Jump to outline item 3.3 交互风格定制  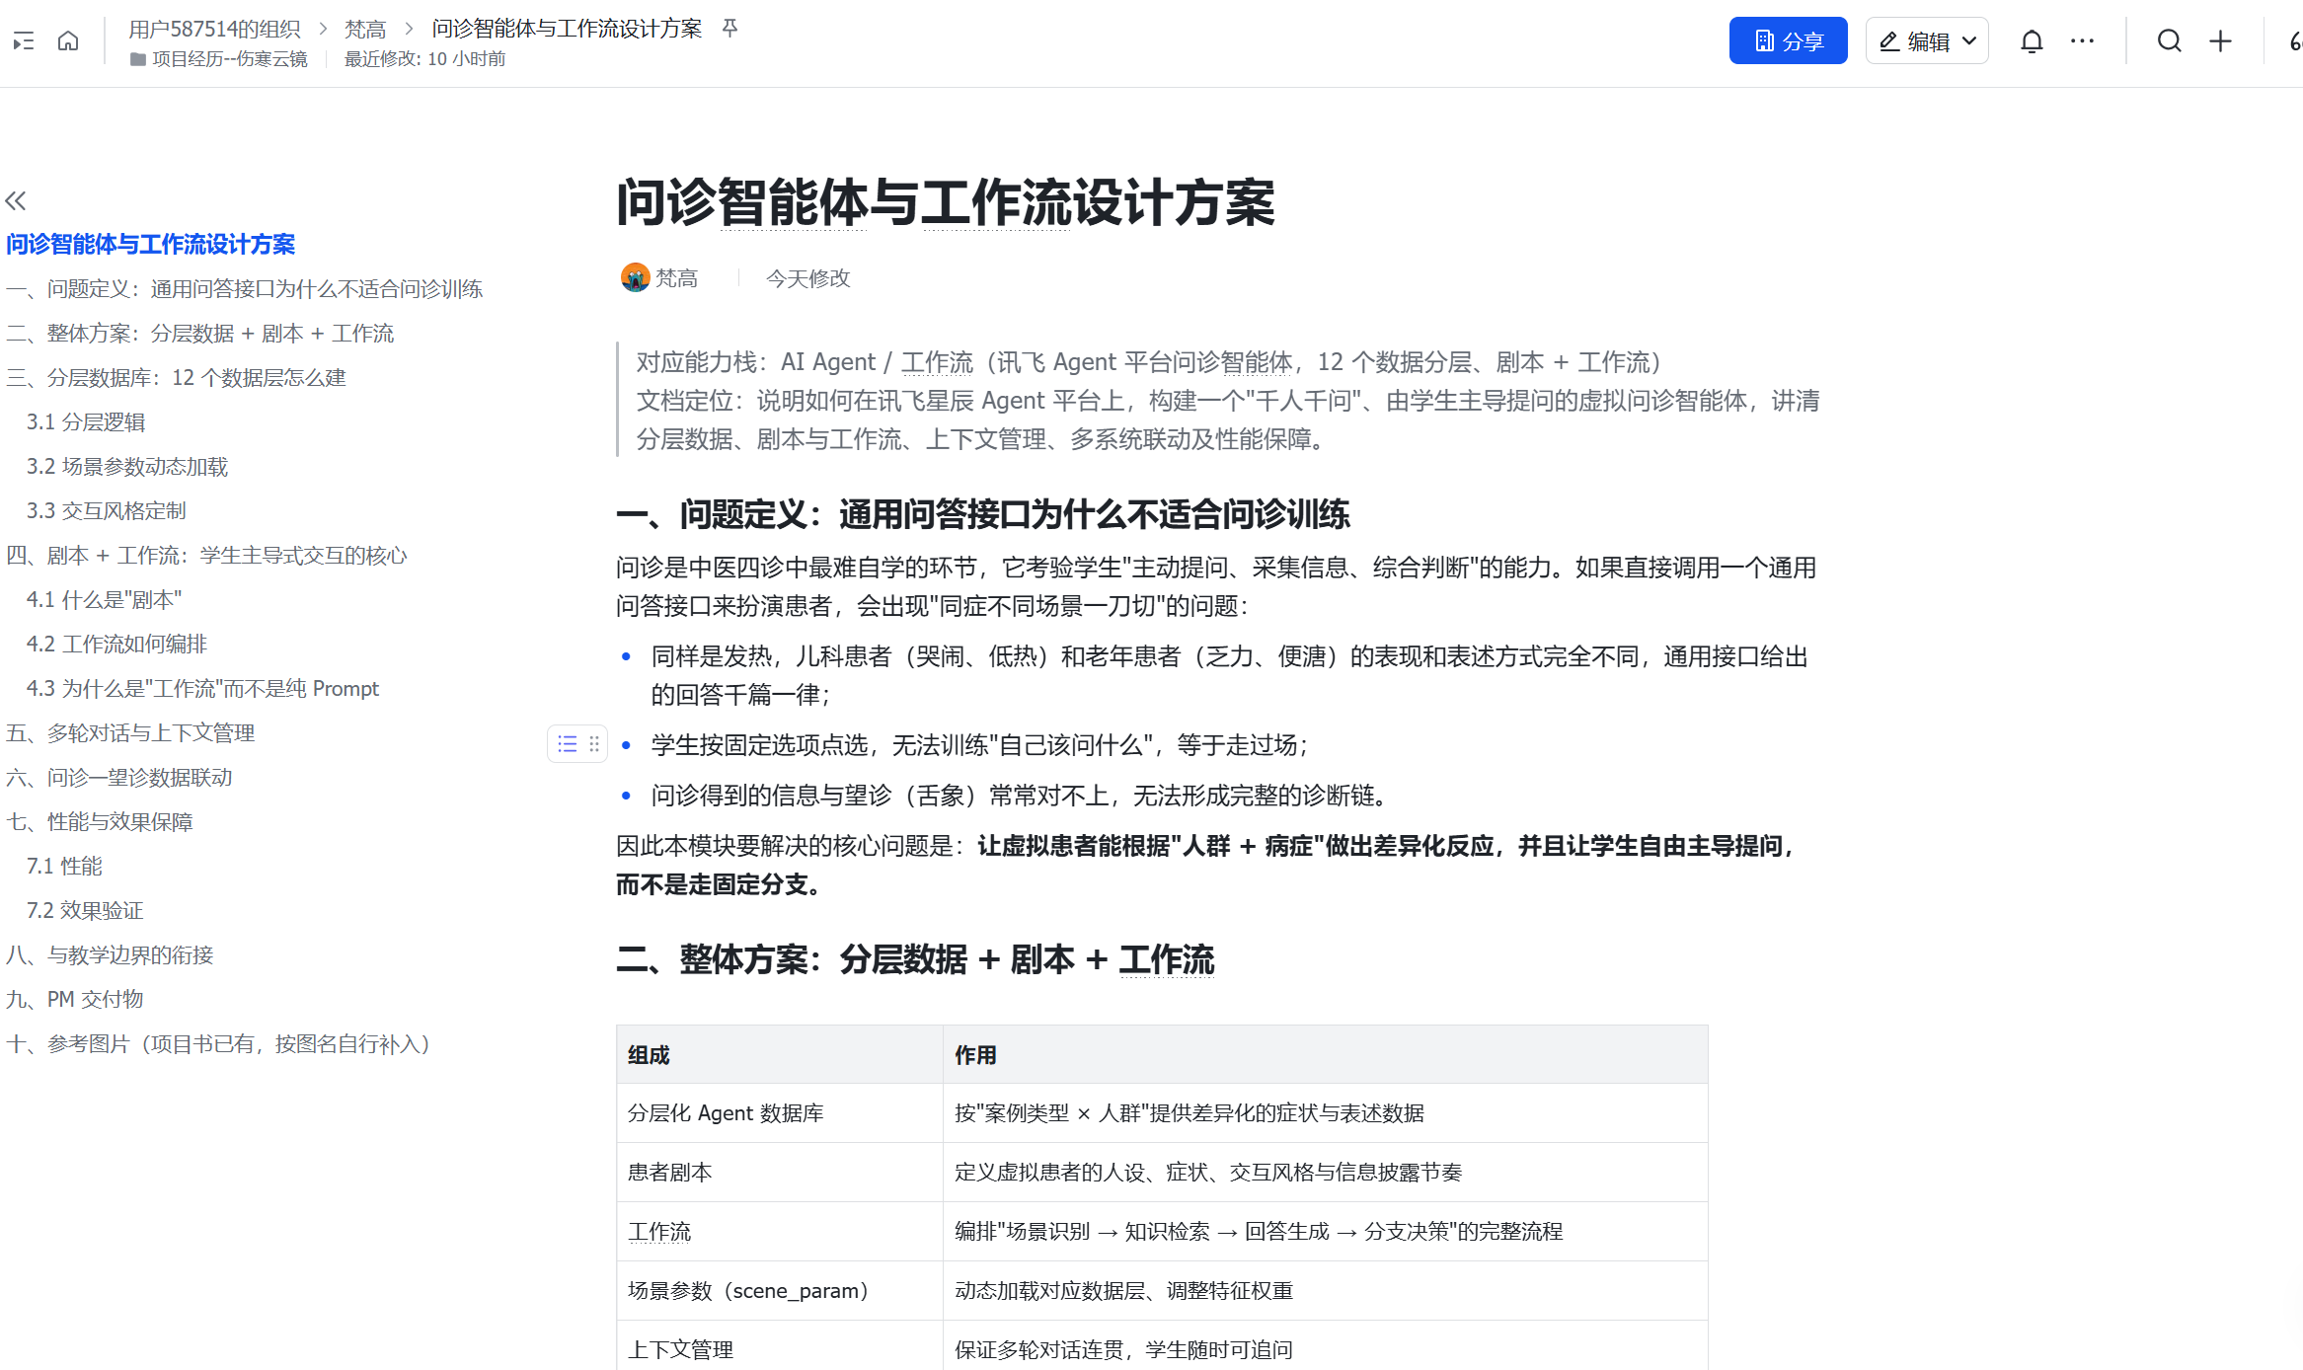click(107, 510)
